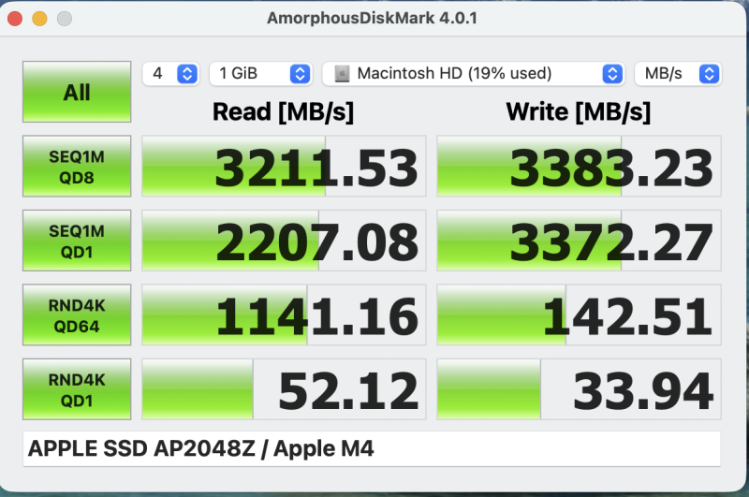Open the MB/s unit dropdown
The image size is (749, 497).
click(678, 74)
